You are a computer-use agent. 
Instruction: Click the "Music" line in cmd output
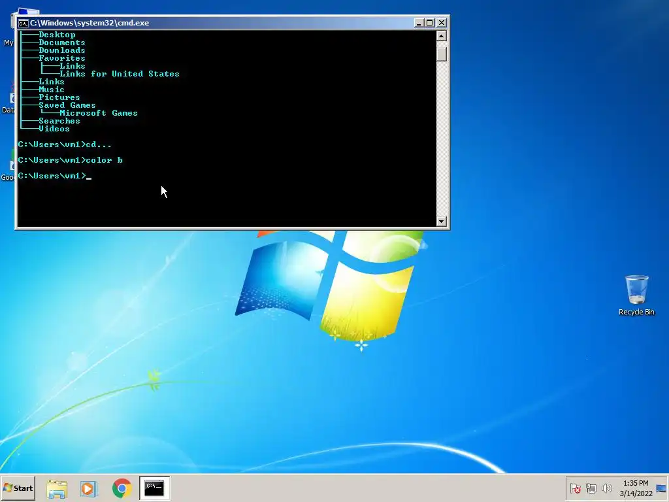pos(52,90)
